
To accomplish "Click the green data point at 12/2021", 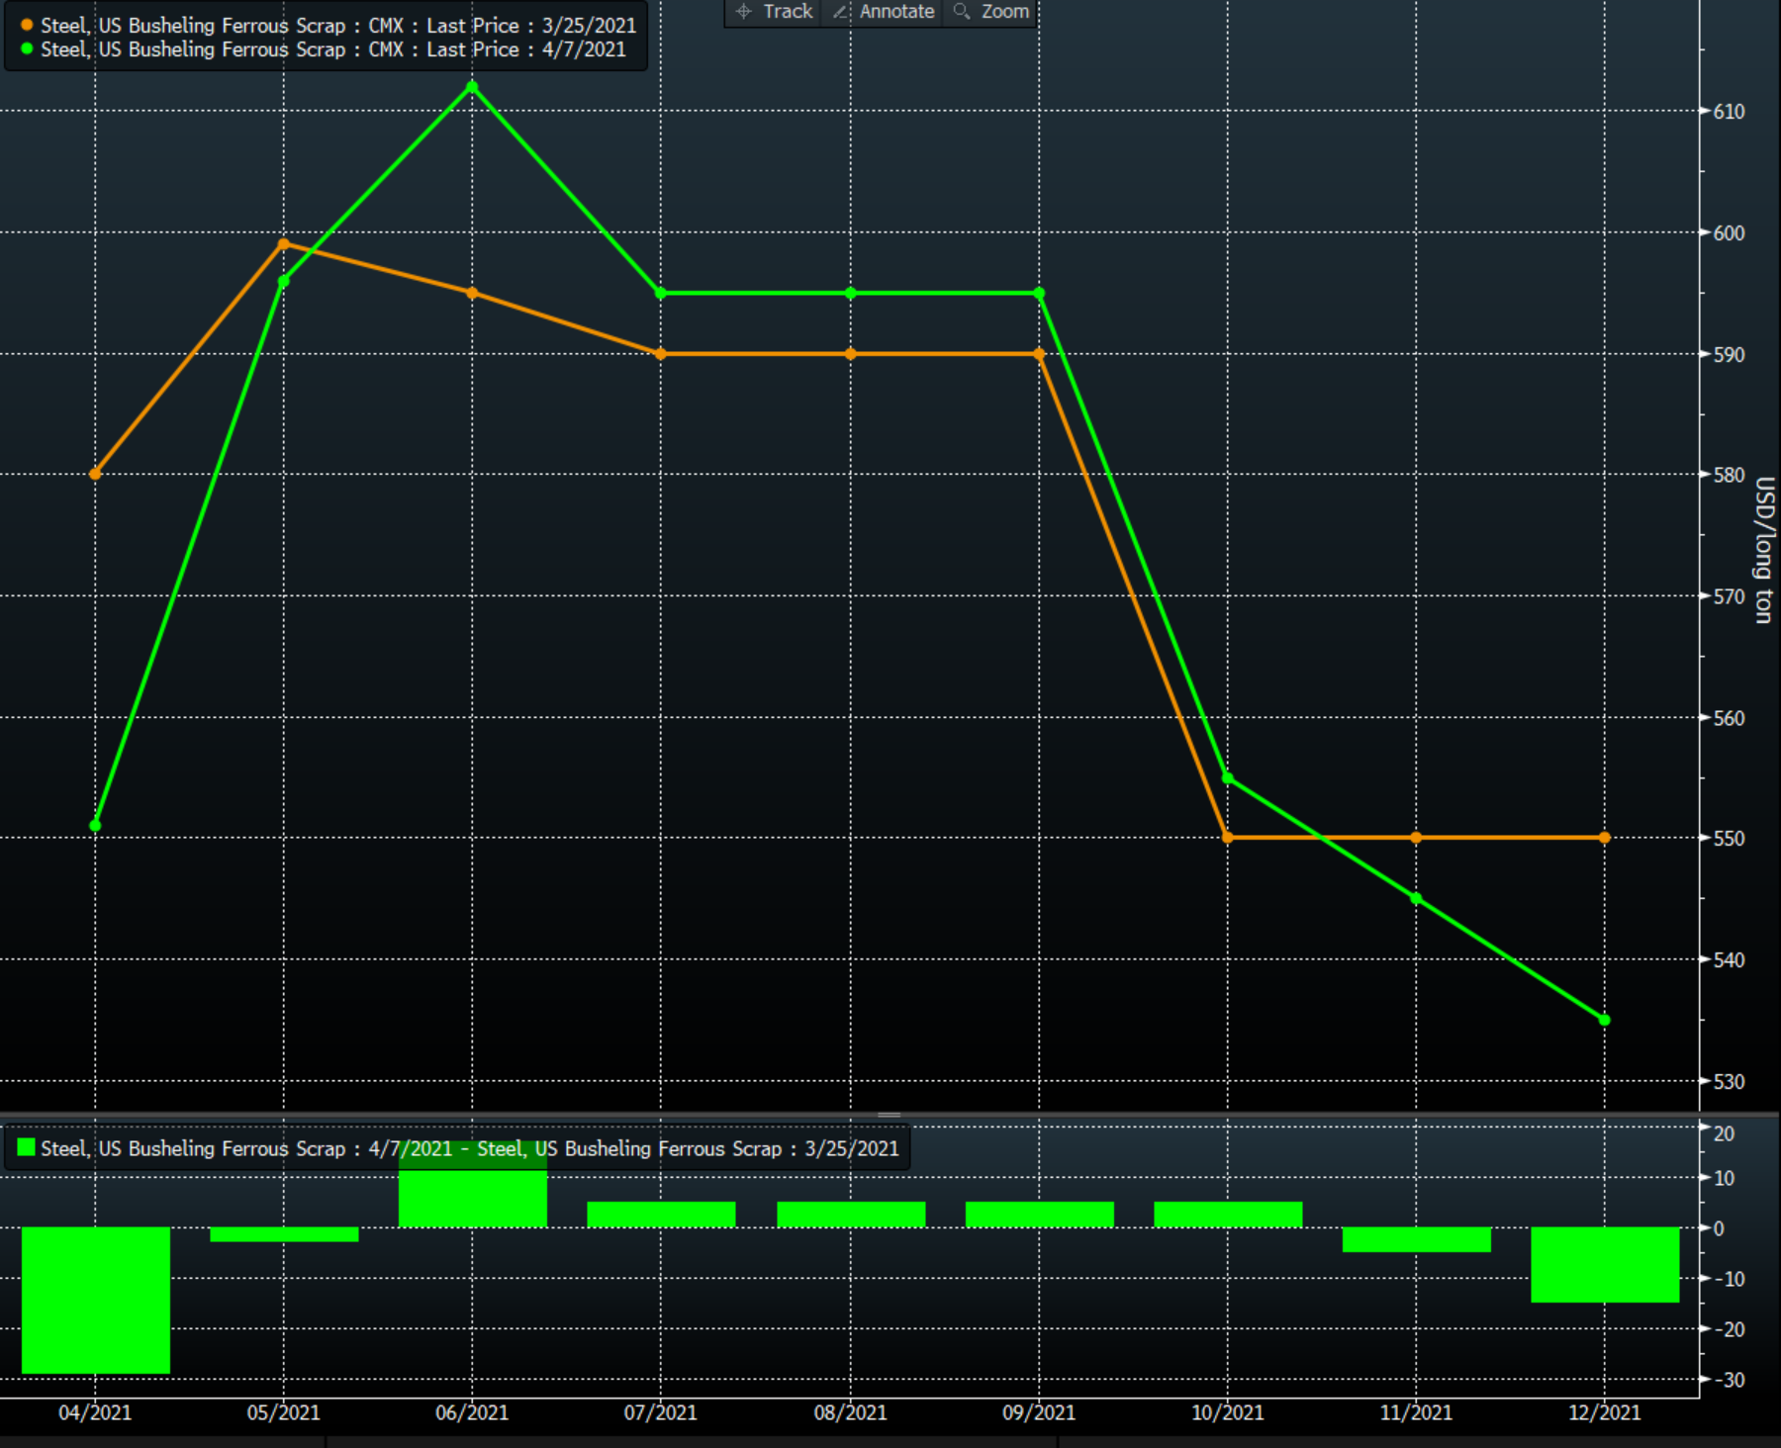I will (x=1604, y=1020).
